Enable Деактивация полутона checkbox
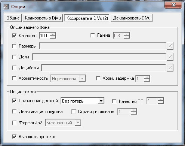 pyautogui.click(x=14, y=112)
